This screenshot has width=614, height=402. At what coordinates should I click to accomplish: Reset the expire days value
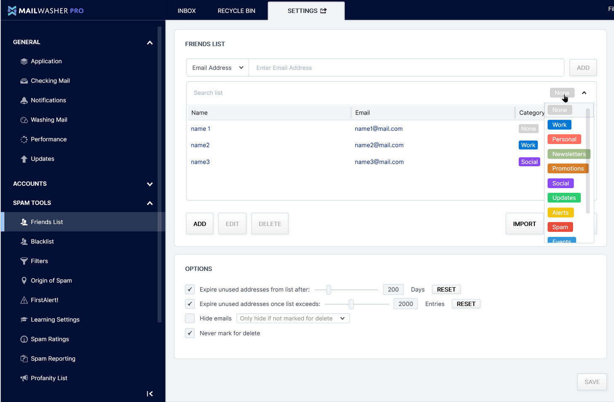click(446, 290)
